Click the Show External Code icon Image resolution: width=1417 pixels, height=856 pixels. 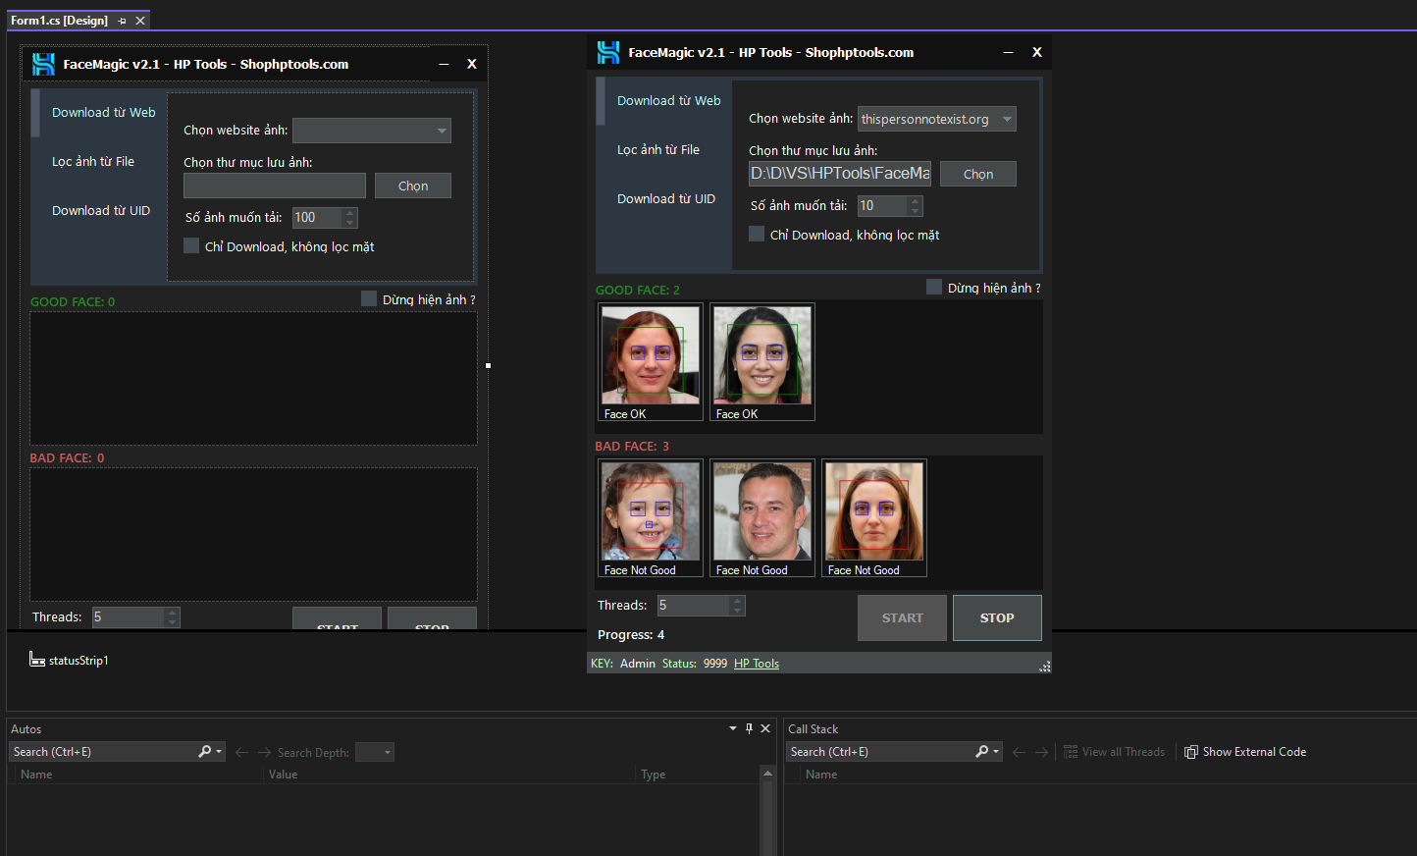coord(1191,752)
